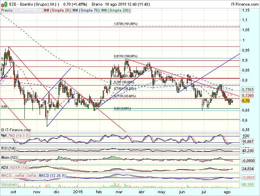This screenshot has height=196, width=260.
Task: Click the %K stochastic label
Action: (4, 136)
